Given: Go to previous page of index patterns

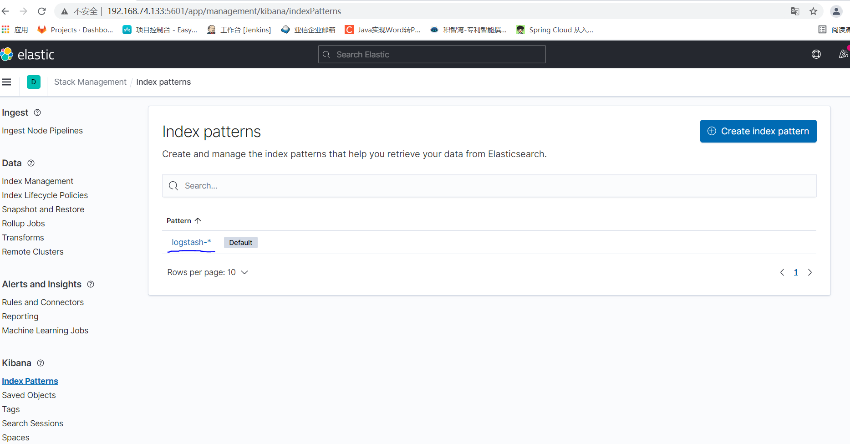Looking at the screenshot, I should 782,272.
